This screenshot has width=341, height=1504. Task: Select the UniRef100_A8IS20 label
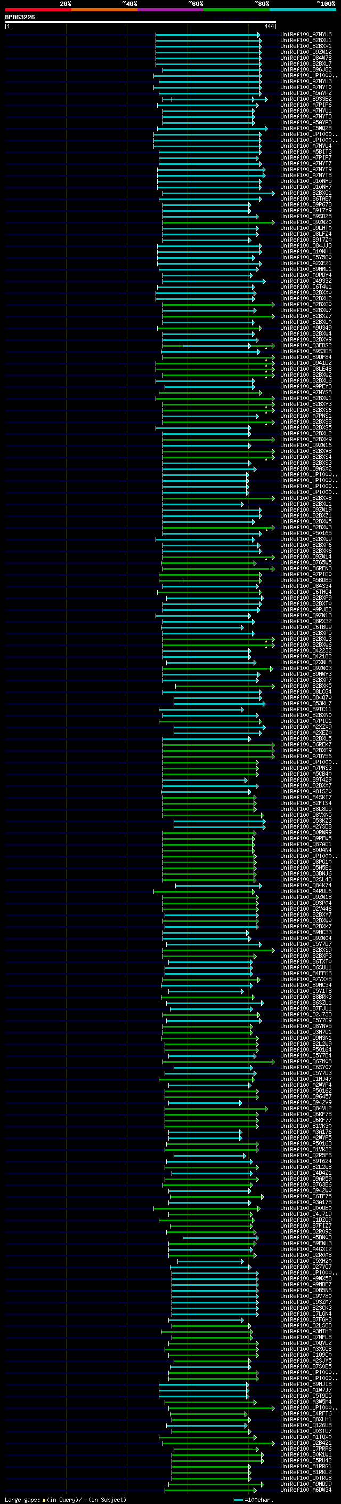tap(305, 792)
